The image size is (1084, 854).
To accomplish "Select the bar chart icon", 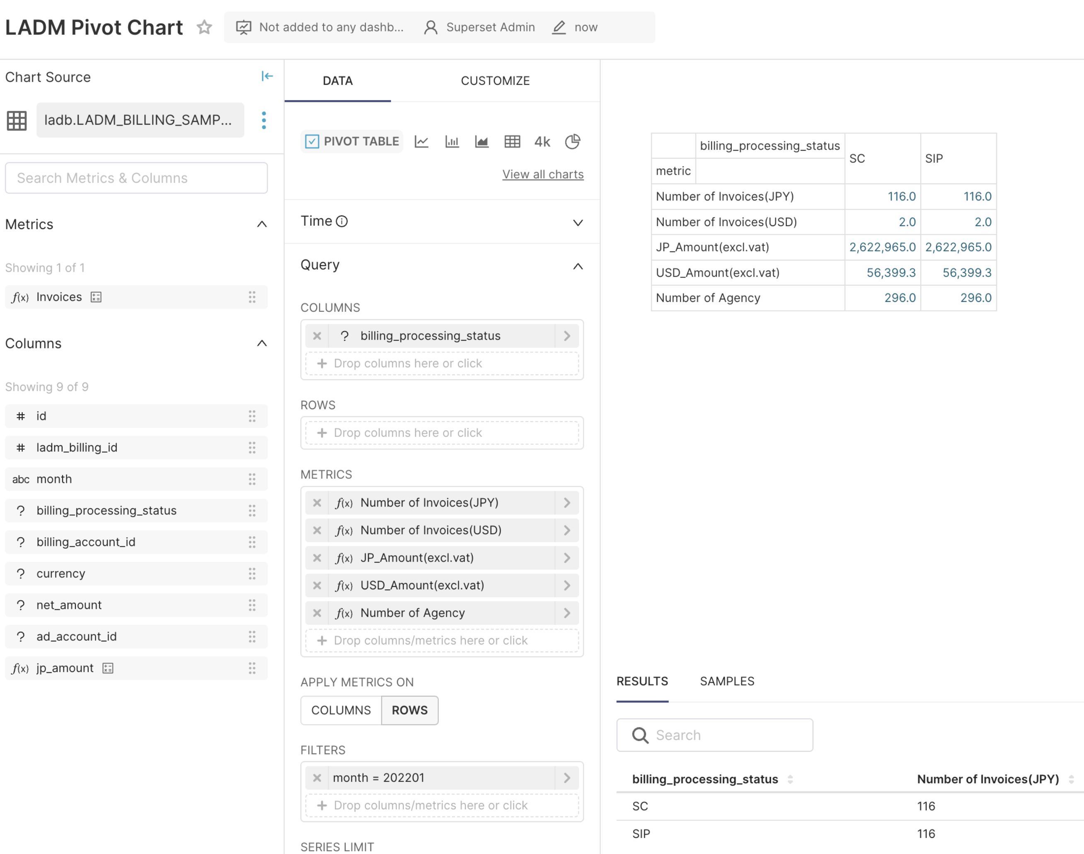I will [x=452, y=142].
